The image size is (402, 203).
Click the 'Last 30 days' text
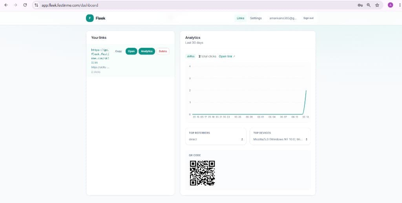194,43
